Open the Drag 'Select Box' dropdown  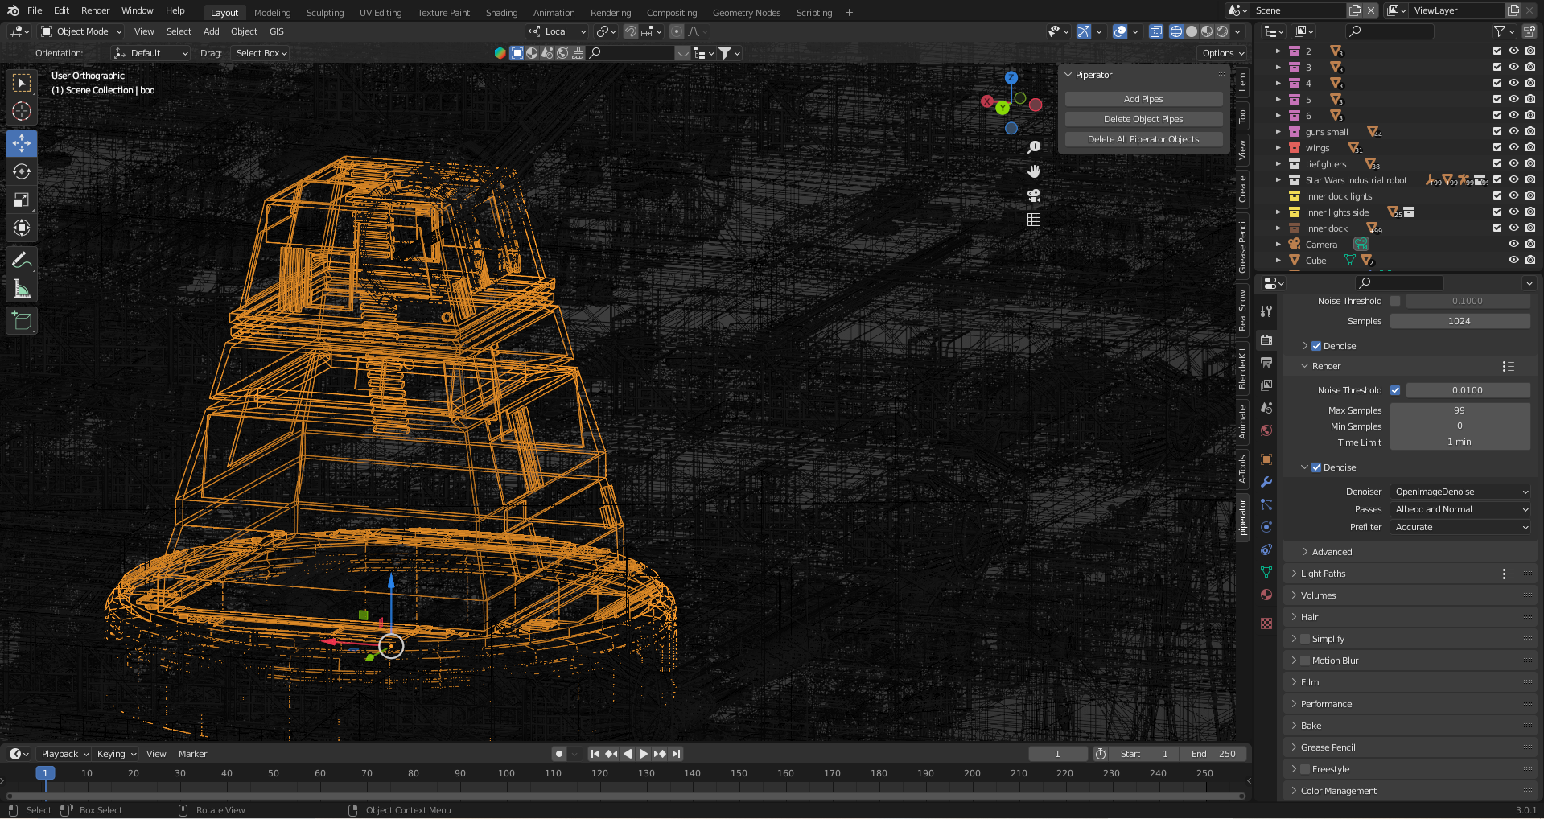pyautogui.click(x=261, y=53)
